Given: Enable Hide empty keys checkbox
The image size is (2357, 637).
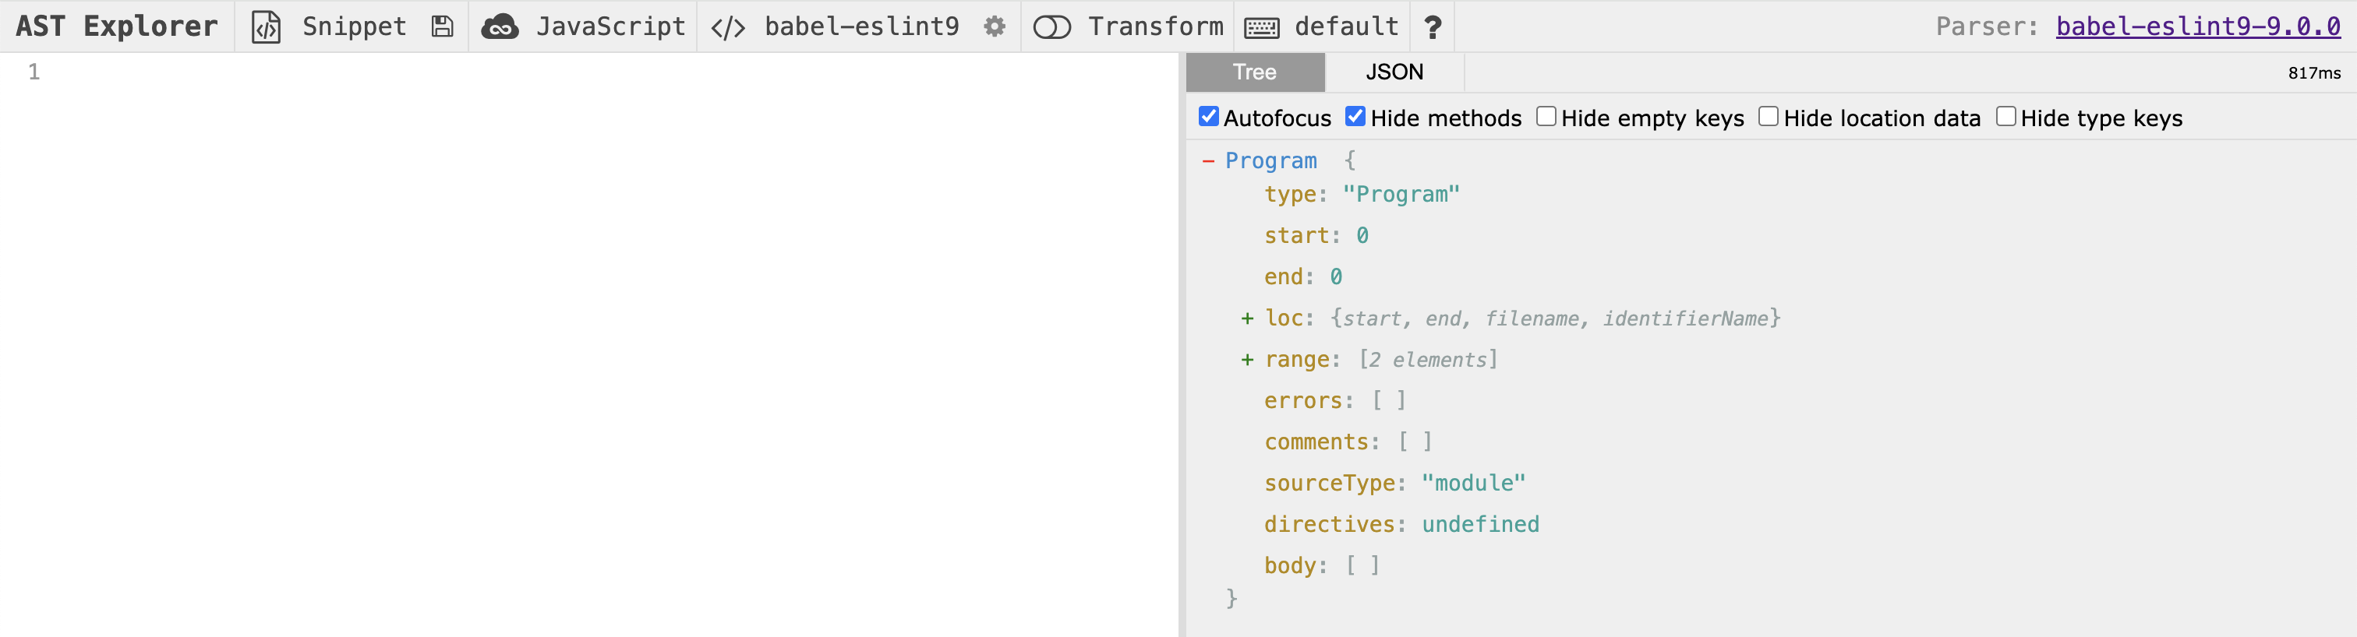Looking at the screenshot, I should [x=1546, y=117].
